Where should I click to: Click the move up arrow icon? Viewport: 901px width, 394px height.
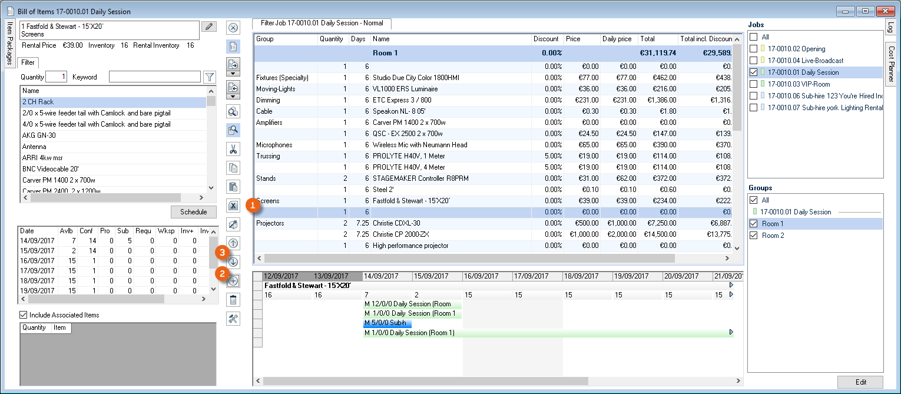tap(233, 243)
